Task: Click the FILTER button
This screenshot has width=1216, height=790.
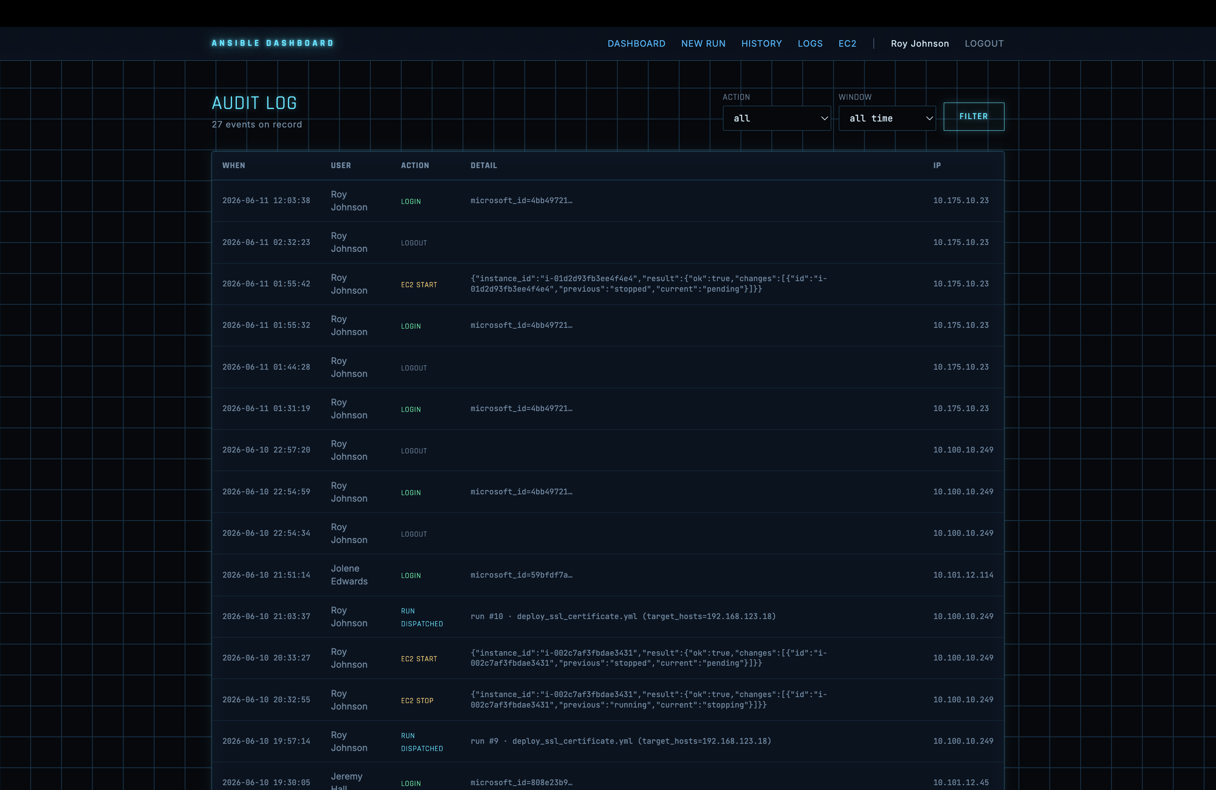Action: tap(973, 117)
